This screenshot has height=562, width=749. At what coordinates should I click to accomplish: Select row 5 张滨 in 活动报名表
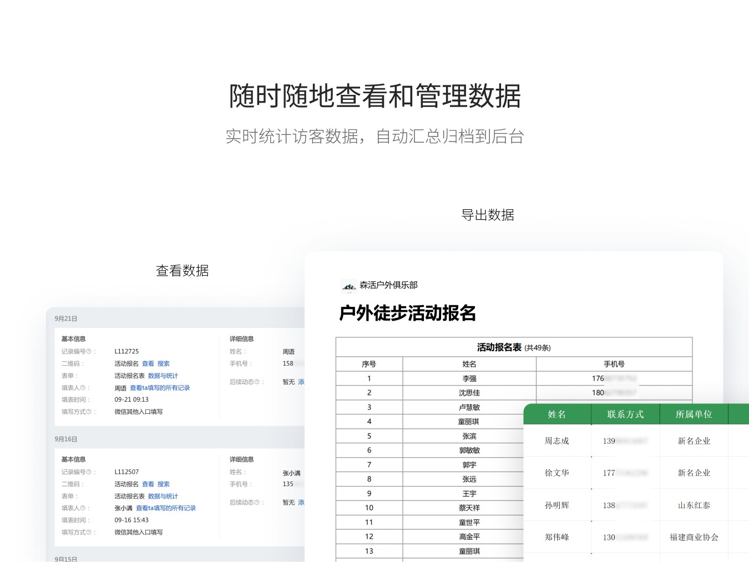click(469, 436)
